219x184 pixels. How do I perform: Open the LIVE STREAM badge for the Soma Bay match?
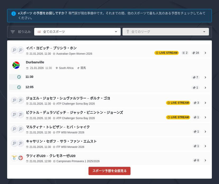point(178,103)
